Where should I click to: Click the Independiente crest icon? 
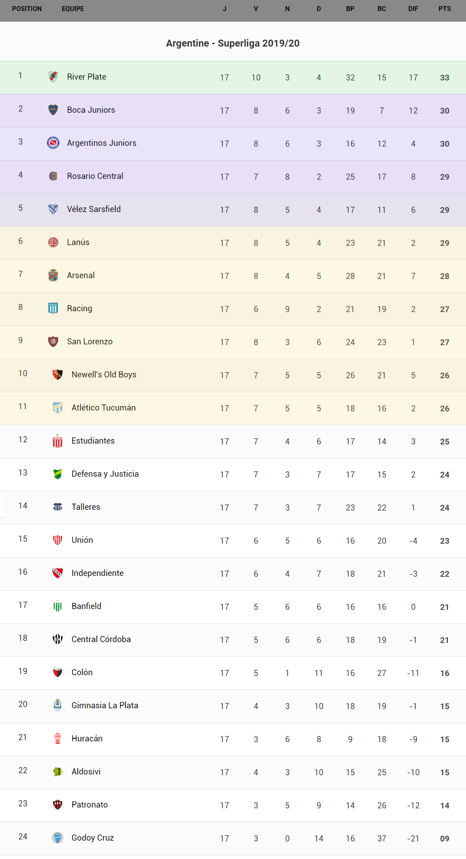(x=58, y=573)
